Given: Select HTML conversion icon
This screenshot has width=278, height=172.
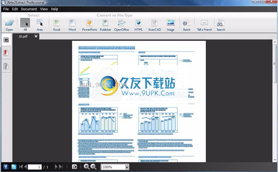Looking at the screenshot, I should [x=138, y=25].
